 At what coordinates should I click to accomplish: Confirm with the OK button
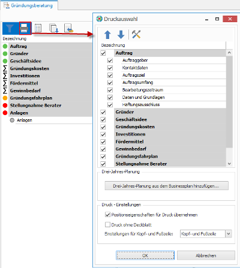coord(145,255)
